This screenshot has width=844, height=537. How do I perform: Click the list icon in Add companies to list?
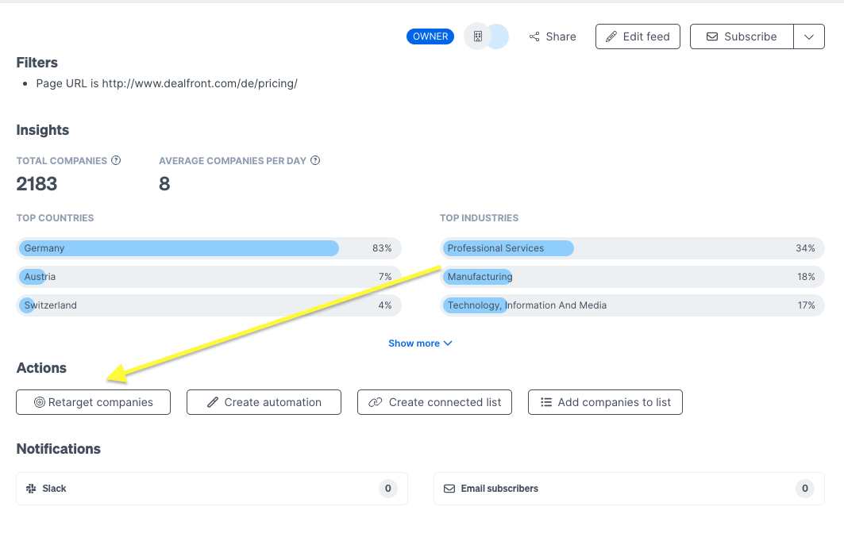tap(545, 402)
